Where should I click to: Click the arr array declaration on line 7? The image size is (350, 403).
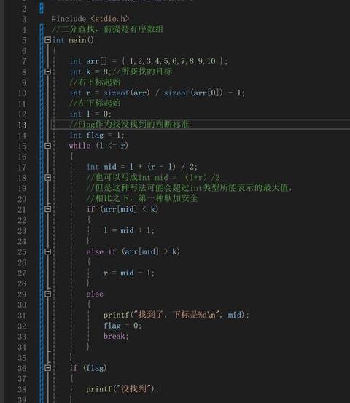click(x=148, y=61)
